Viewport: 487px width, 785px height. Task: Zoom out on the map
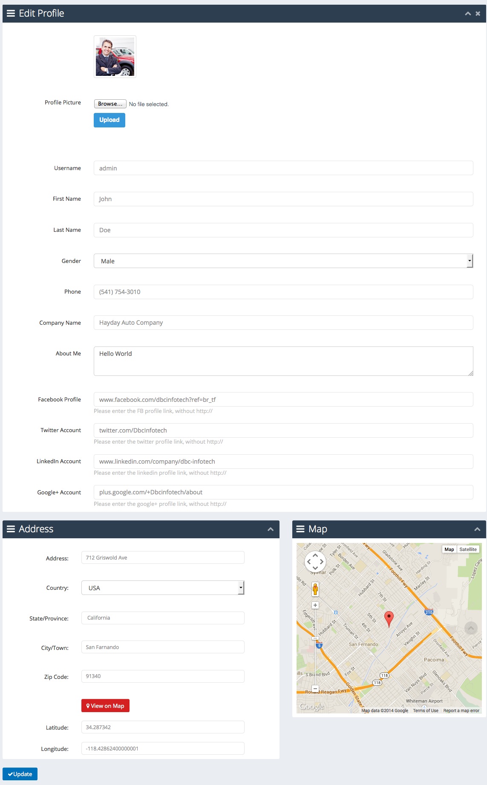coord(315,688)
